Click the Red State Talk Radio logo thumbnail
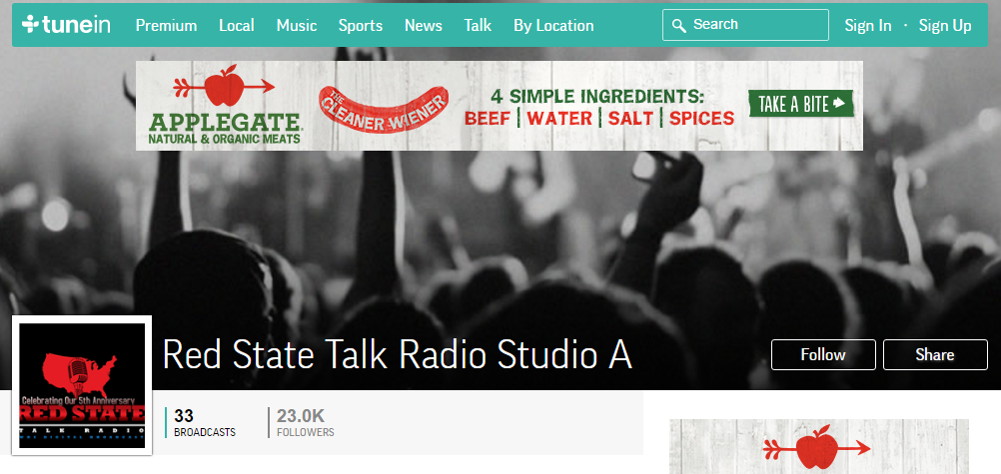Screen dimensions: 1001x474 [x=82, y=385]
